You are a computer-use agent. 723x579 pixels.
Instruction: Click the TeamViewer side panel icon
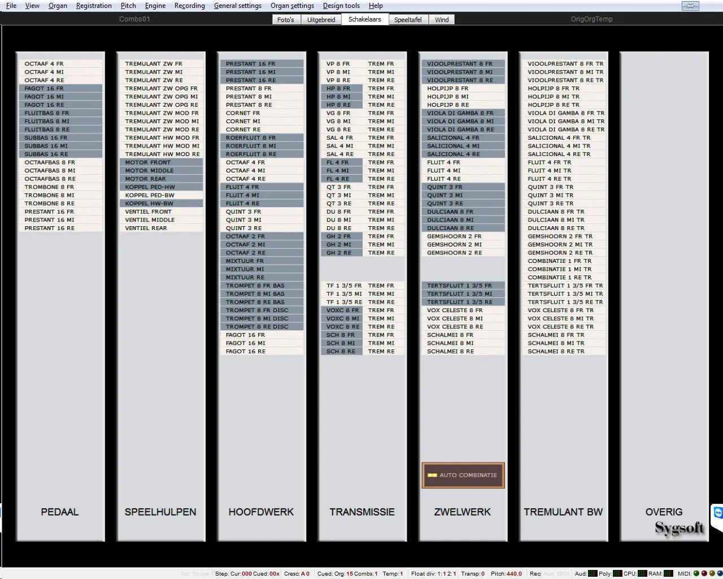718,513
